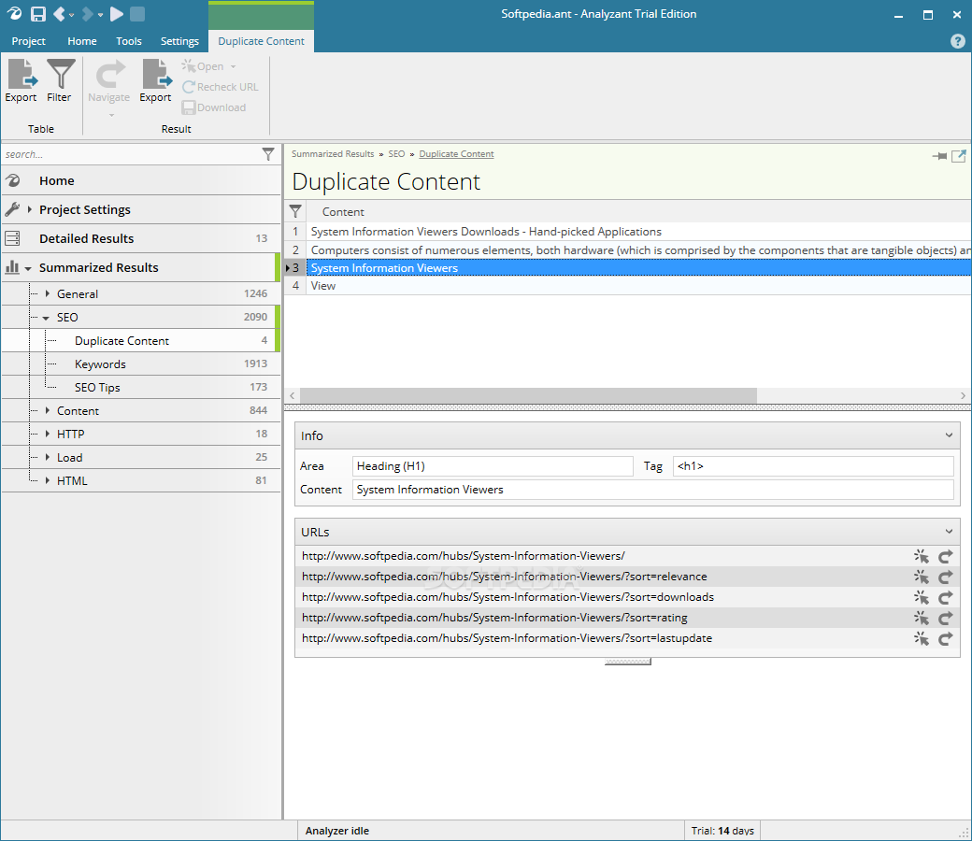Image resolution: width=972 pixels, height=841 pixels.
Task: Click the scrollbar right arrow
Action: (x=963, y=395)
